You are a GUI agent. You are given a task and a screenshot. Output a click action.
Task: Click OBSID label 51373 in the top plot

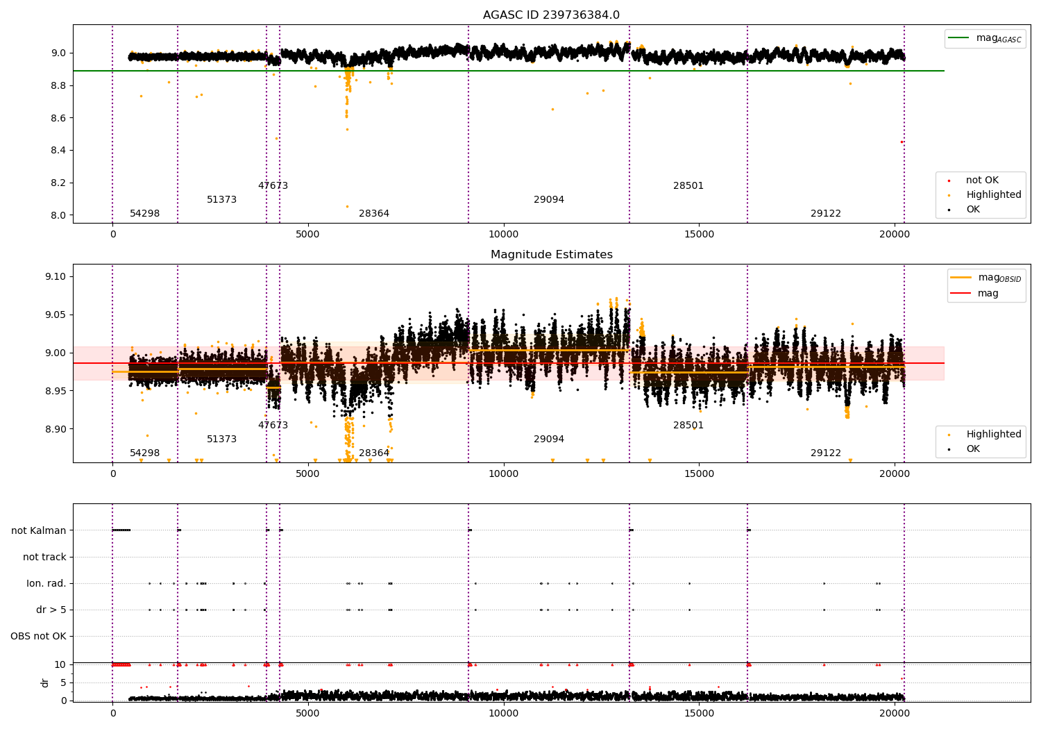coord(221,200)
